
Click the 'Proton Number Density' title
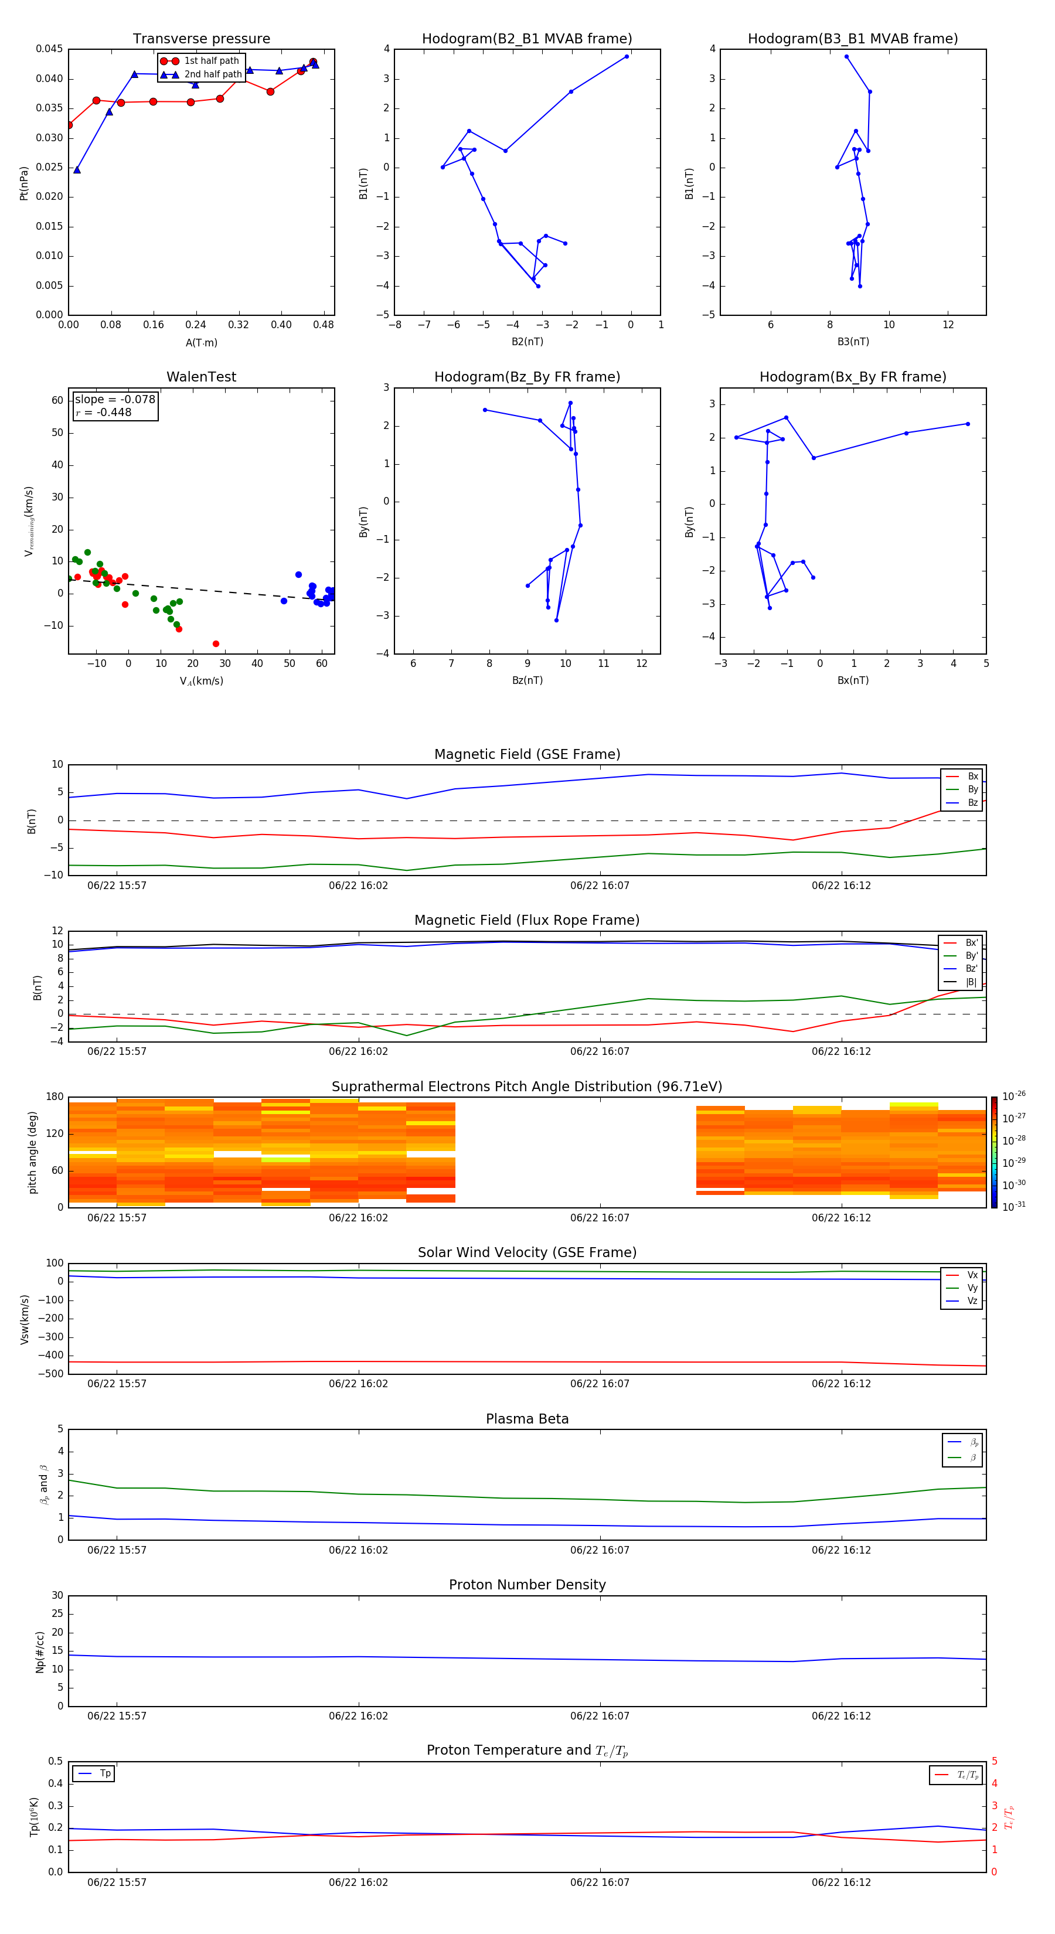[x=527, y=1585]
